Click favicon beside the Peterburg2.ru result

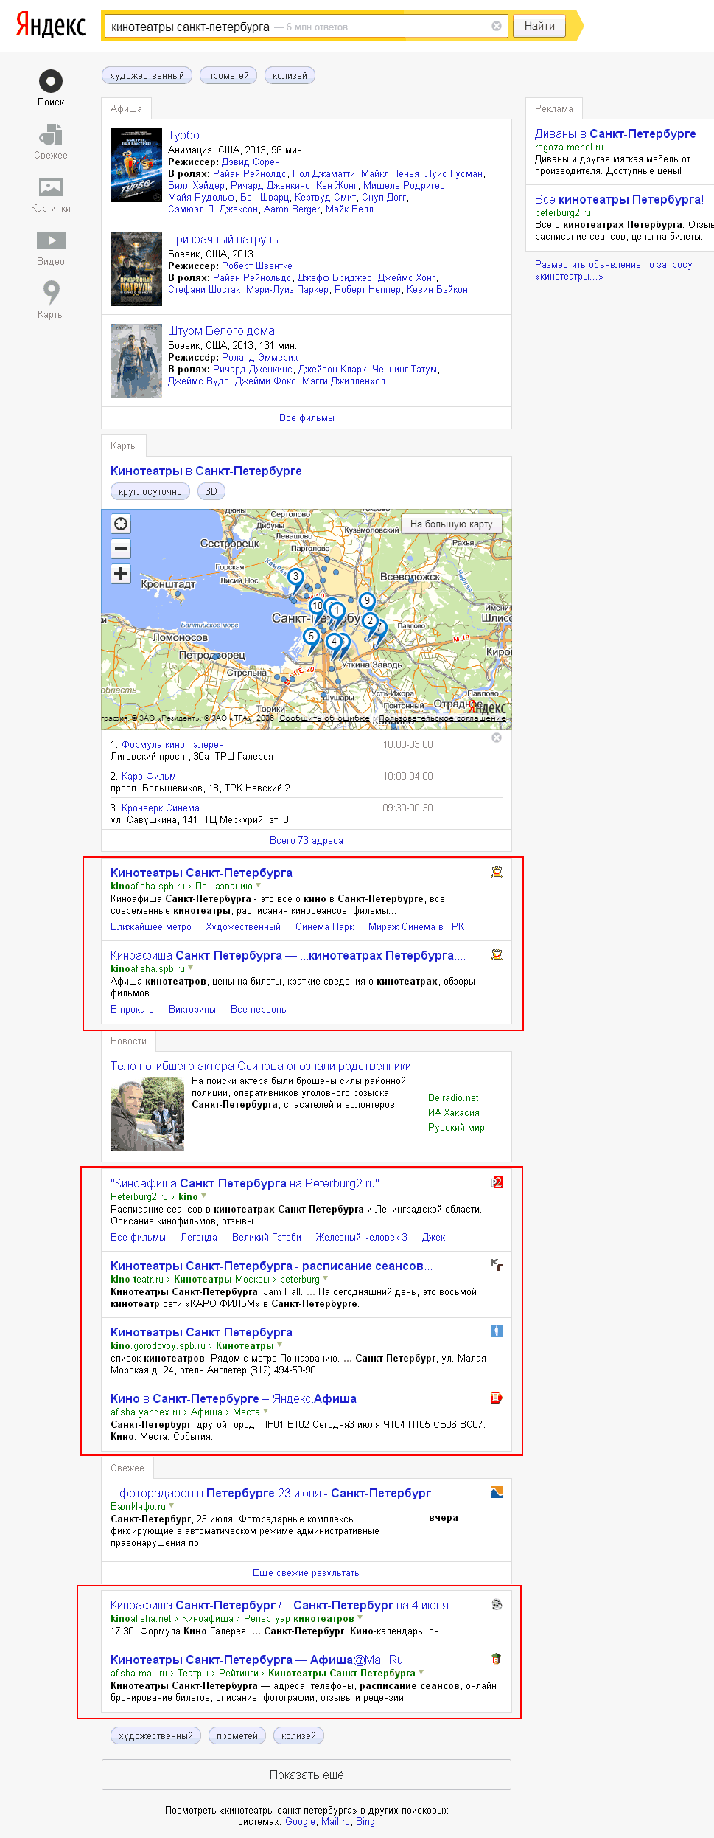point(497,1182)
